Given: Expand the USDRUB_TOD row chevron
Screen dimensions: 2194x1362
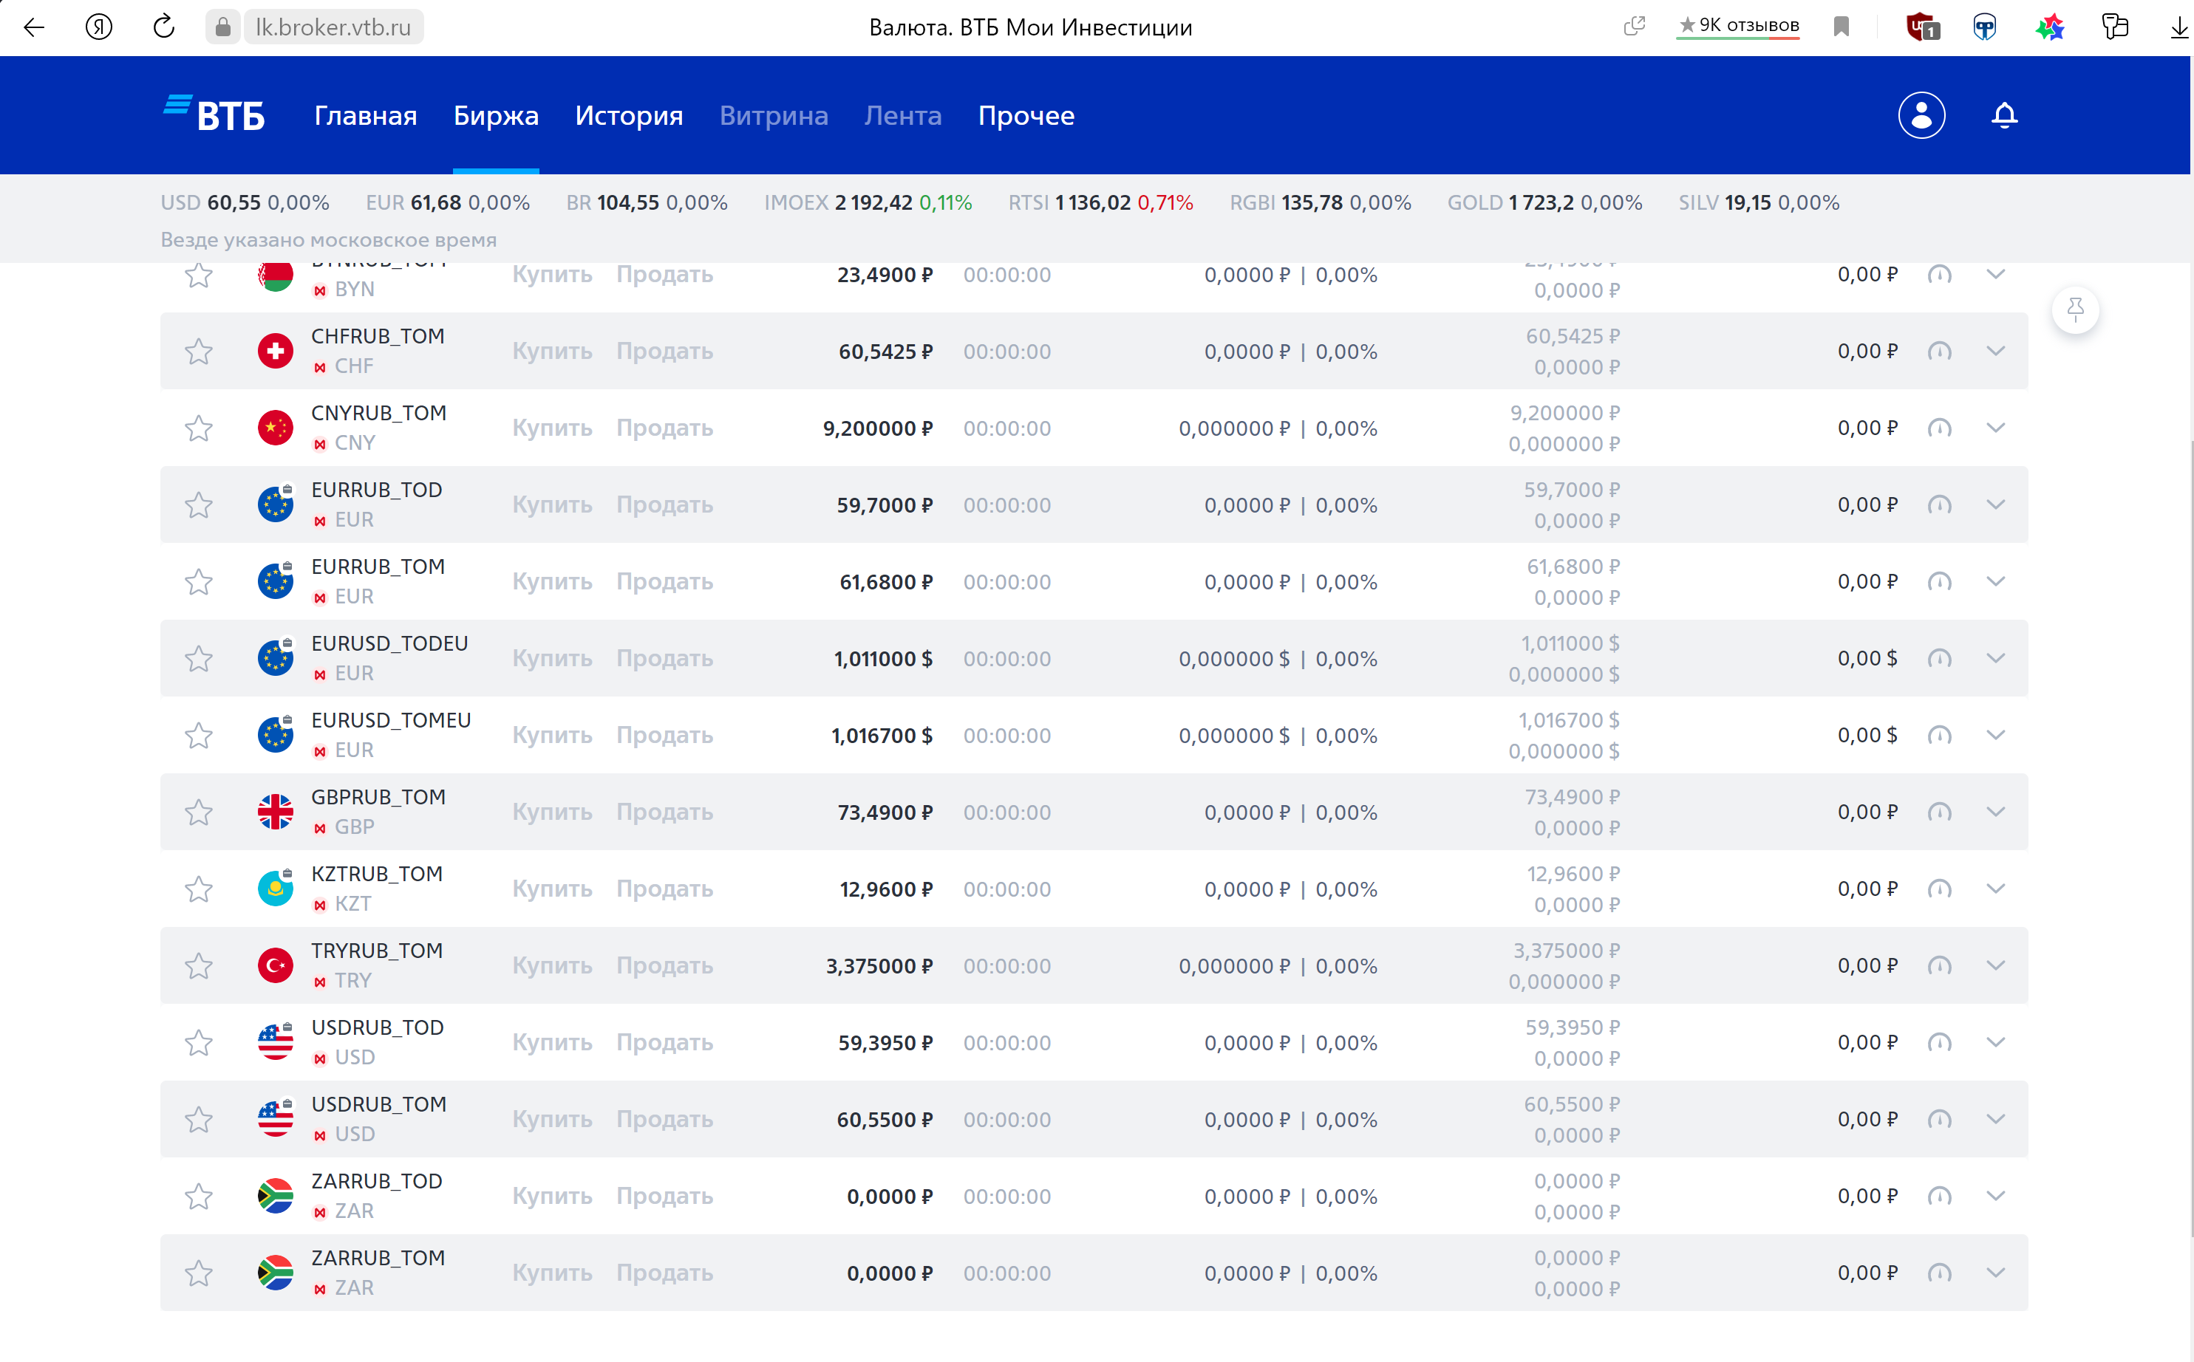Looking at the screenshot, I should [1995, 1042].
